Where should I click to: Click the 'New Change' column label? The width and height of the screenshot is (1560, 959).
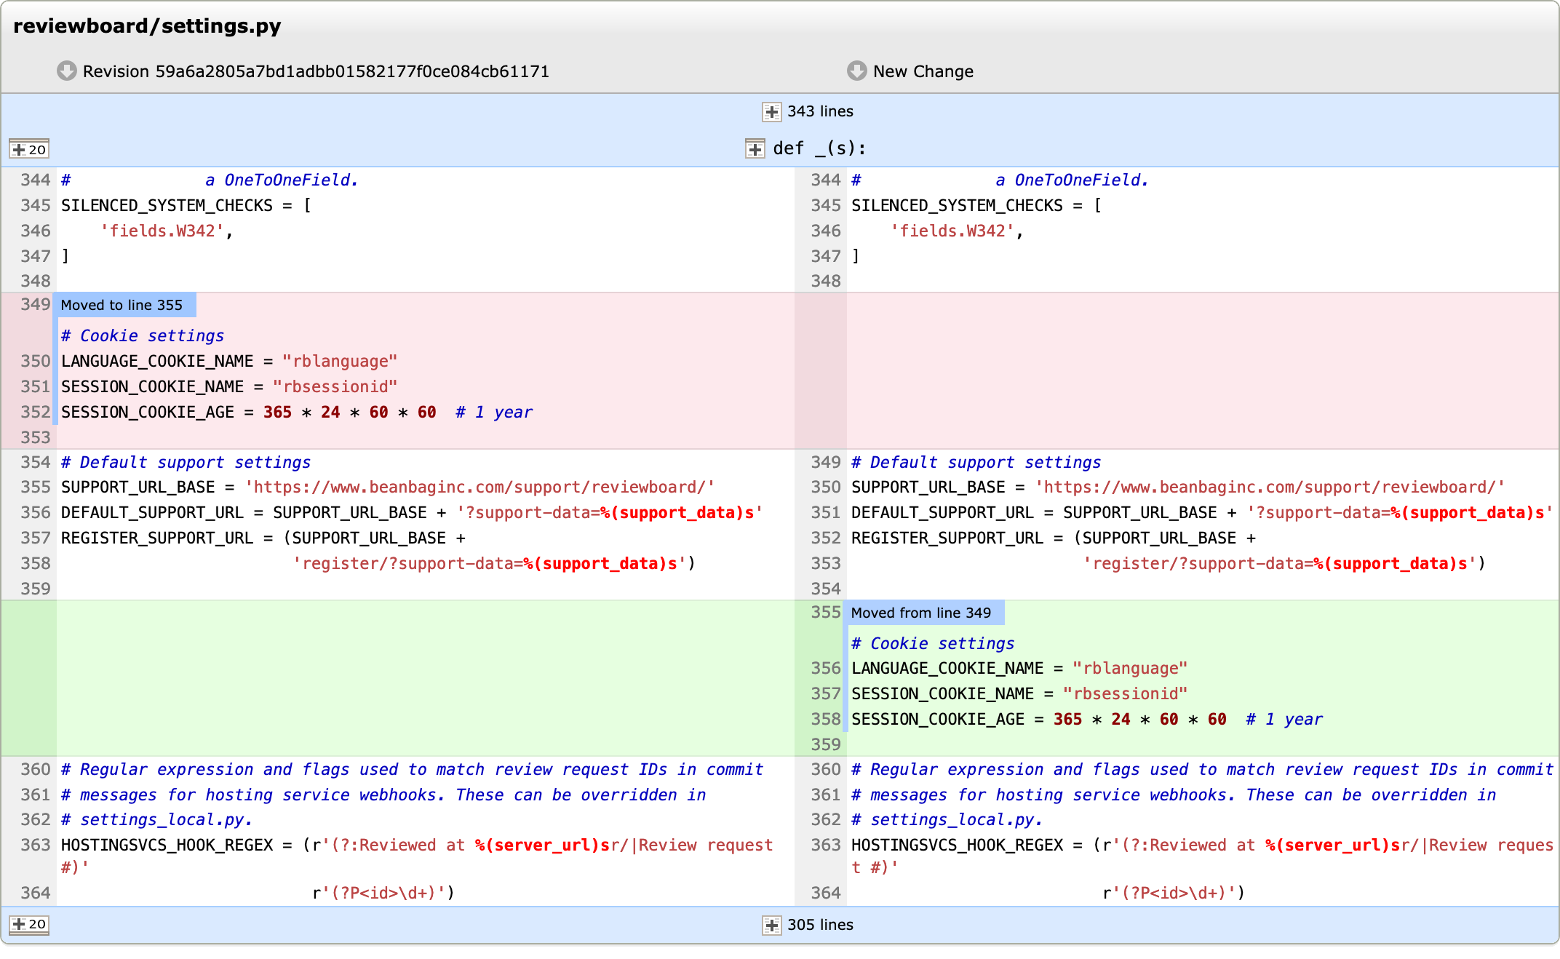923,71
